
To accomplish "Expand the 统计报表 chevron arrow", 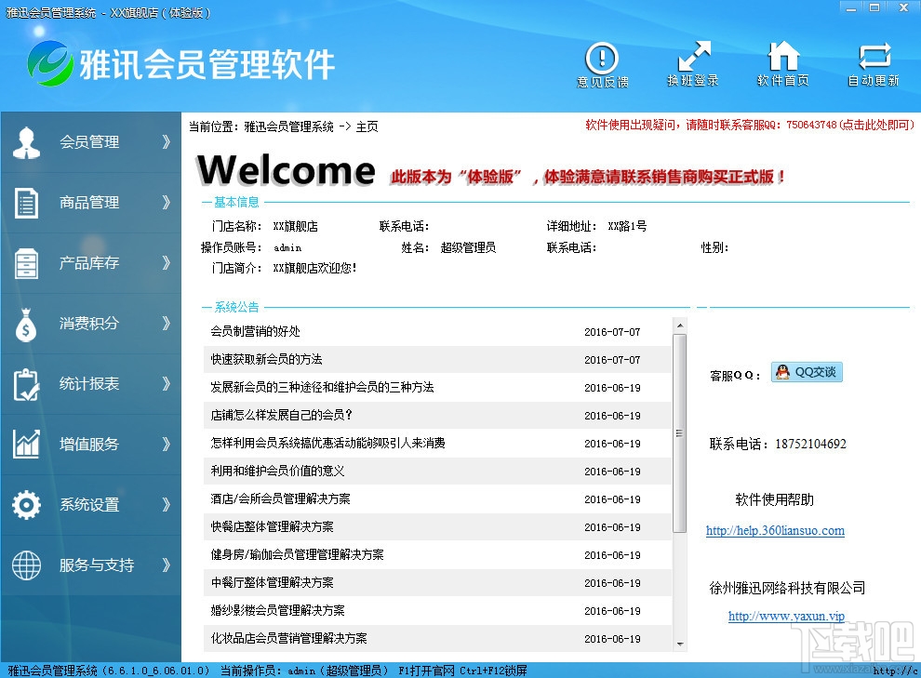I will pyautogui.click(x=167, y=384).
